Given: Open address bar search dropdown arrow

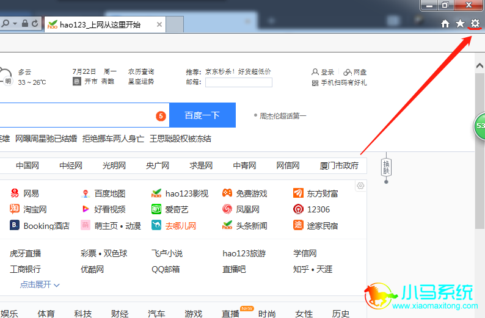Looking at the screenshot, I should (x=15, y=23).
